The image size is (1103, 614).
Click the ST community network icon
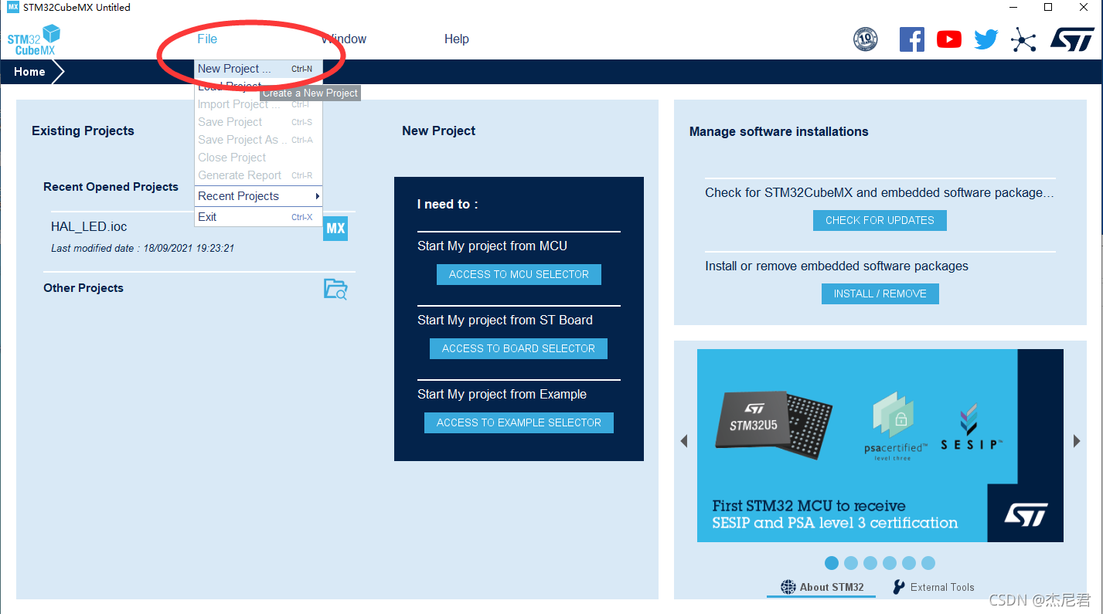tap(1023, 39)
